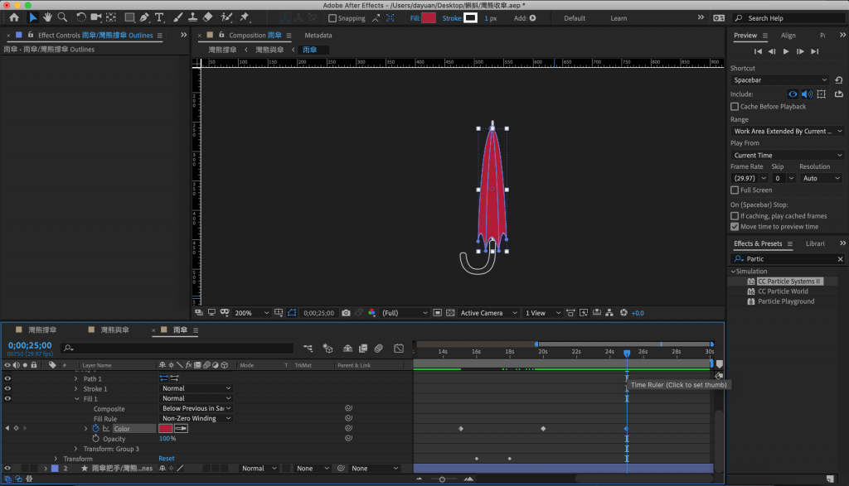The image size is (849, 486).
Task: Switch to the Metadata tab
Action: (318, 35)
